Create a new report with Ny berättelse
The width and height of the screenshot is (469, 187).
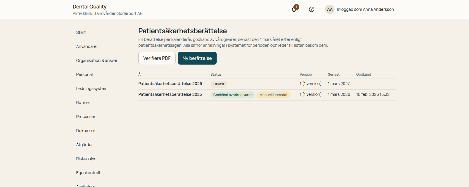pyautogui.click(x=197, y=58)
